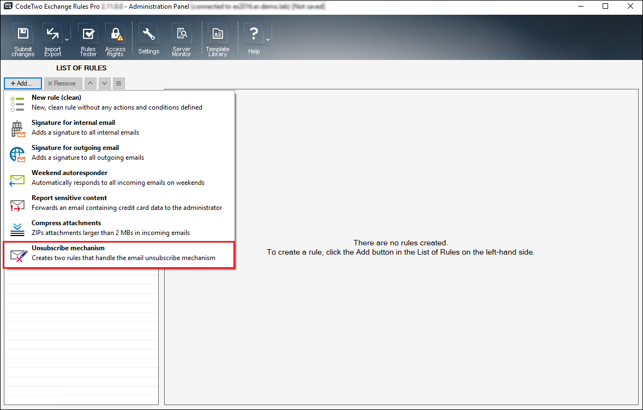Screen dimensions: 643x410
Task: Click the outgoing email globe icon
Action: point(17,155)
